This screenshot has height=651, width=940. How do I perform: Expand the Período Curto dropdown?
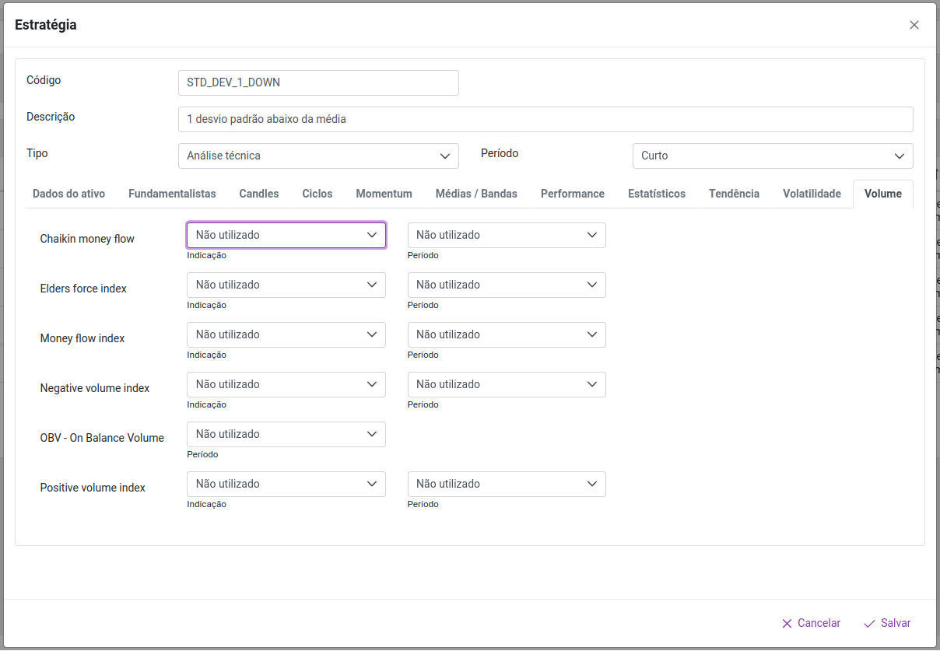[772, 156]
